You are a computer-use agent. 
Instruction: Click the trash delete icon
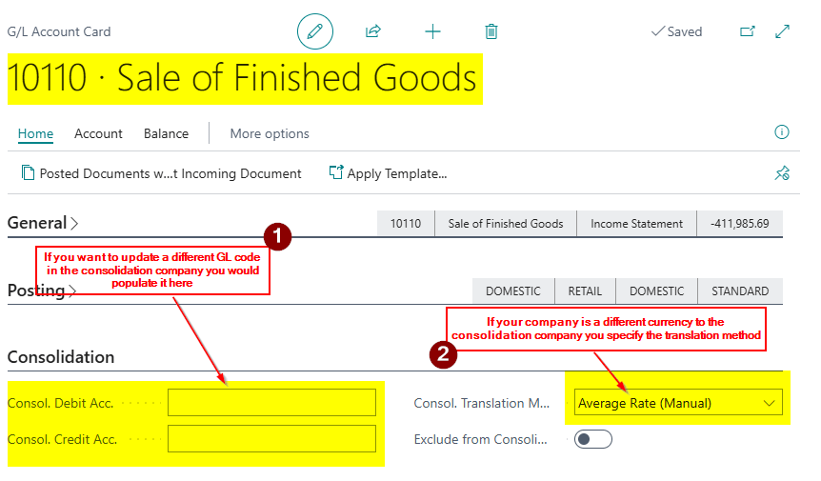point(491,31)
